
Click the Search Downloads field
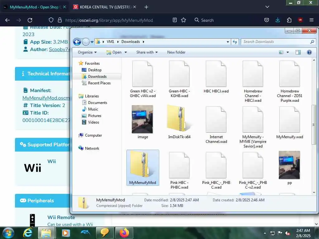point(278,42)
